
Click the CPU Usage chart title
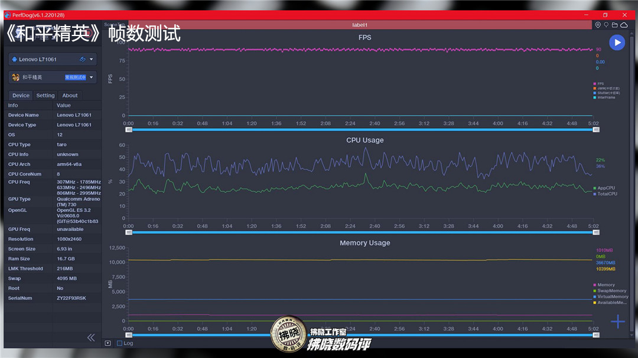click(364, 140)
